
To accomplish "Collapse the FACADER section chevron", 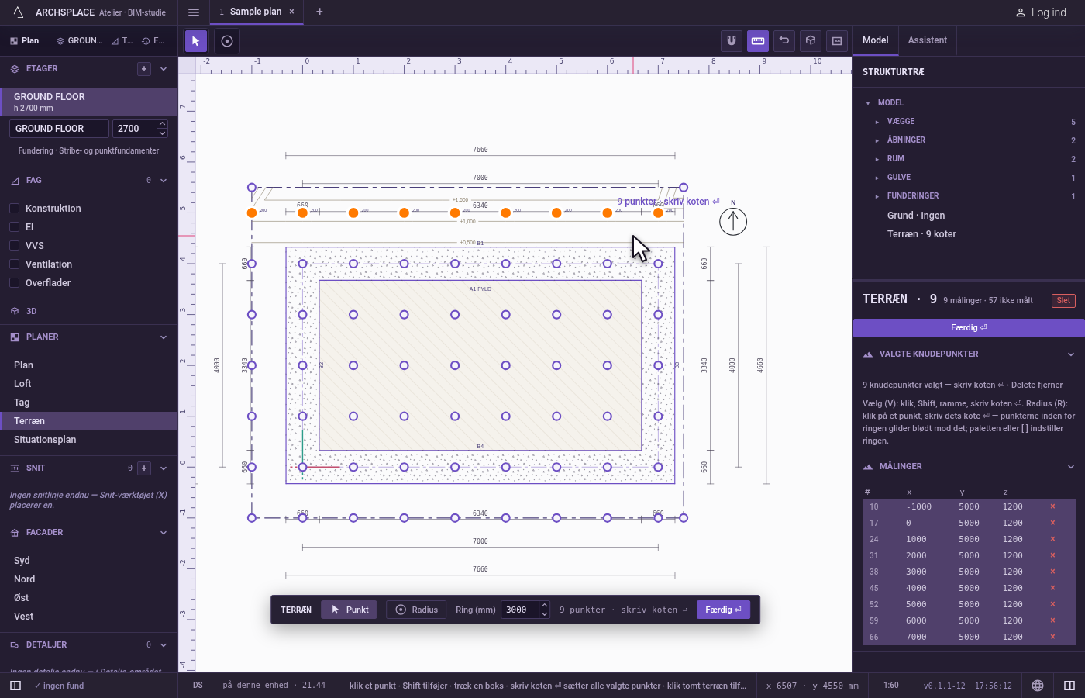I will (164, 533).
